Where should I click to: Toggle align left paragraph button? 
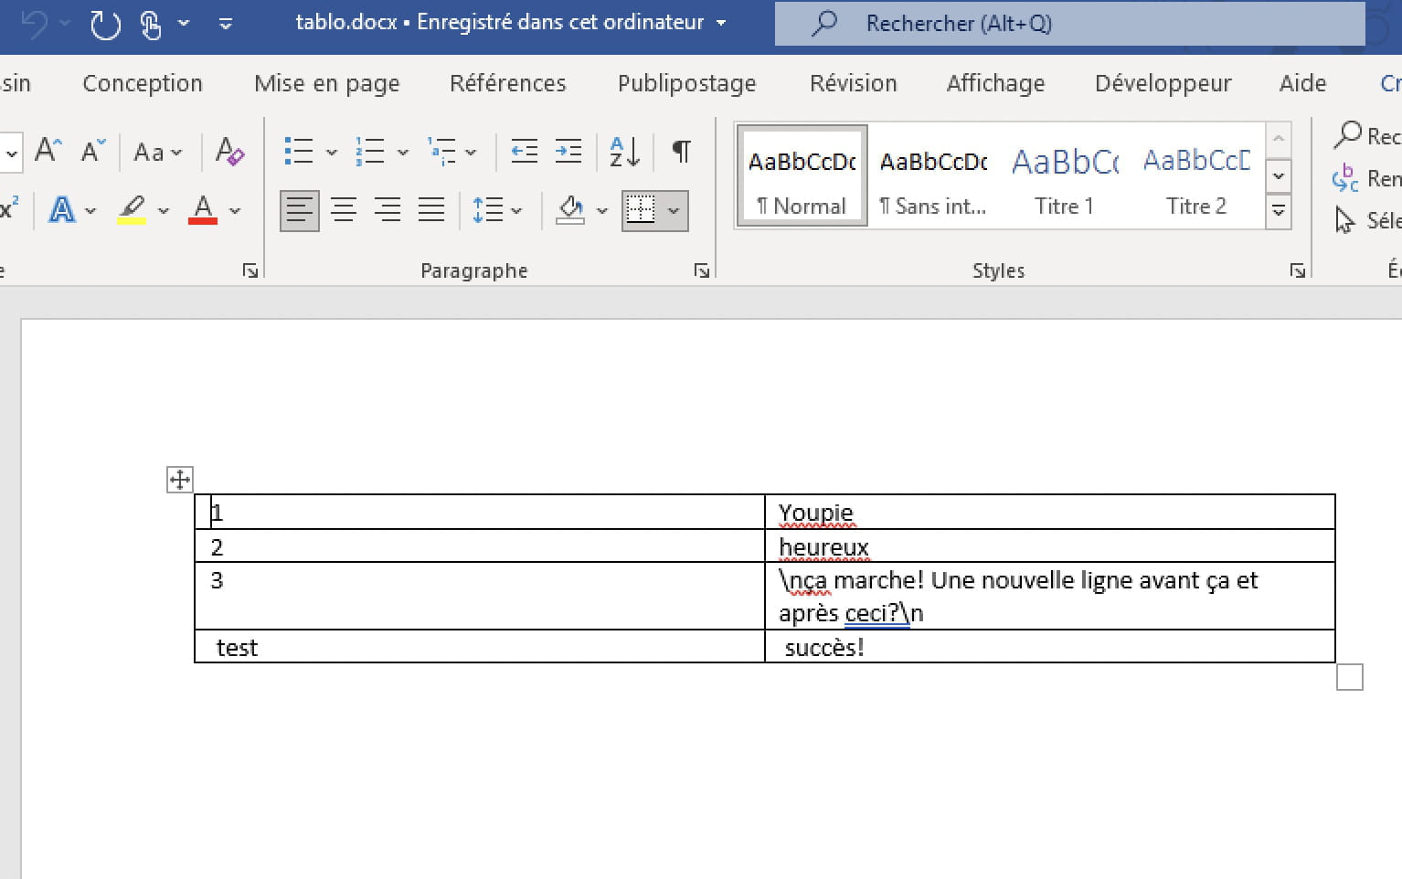pos(299,210)
